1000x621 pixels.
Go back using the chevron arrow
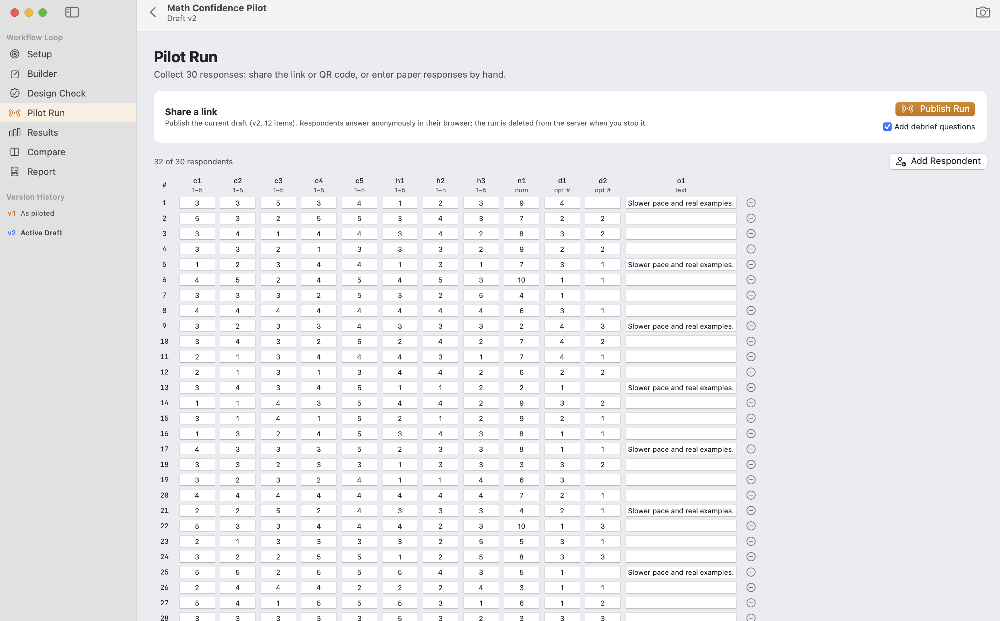coord(153,12)
